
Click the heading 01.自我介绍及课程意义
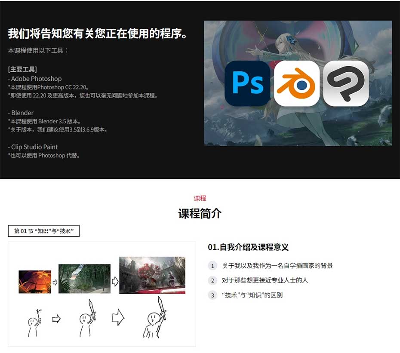[248, 247]
